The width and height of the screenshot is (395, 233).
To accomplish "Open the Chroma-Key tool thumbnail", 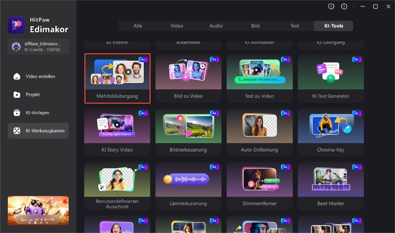I will [331, 126].
